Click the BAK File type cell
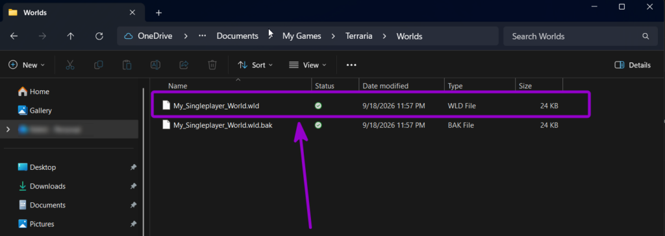 pyautogui.click(x=461, y=125)
